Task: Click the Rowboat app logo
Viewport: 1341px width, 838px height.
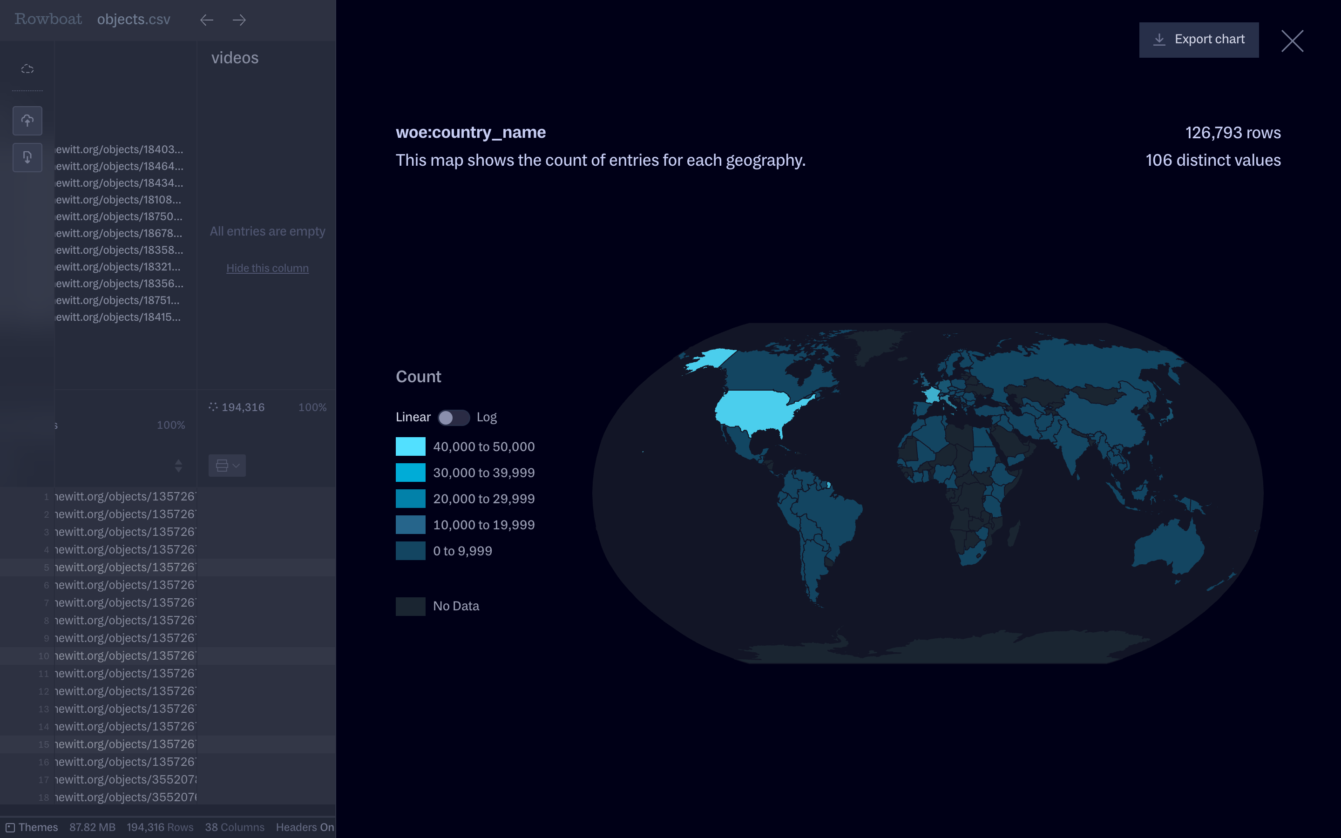Action: (48, 20)
